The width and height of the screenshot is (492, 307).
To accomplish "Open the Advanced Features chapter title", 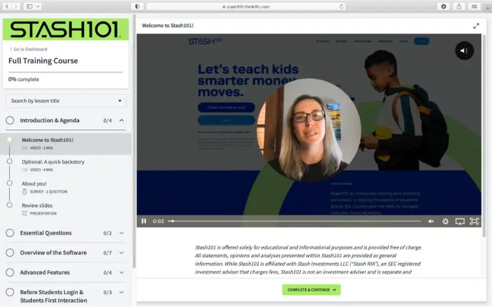I will coord(45,273).
